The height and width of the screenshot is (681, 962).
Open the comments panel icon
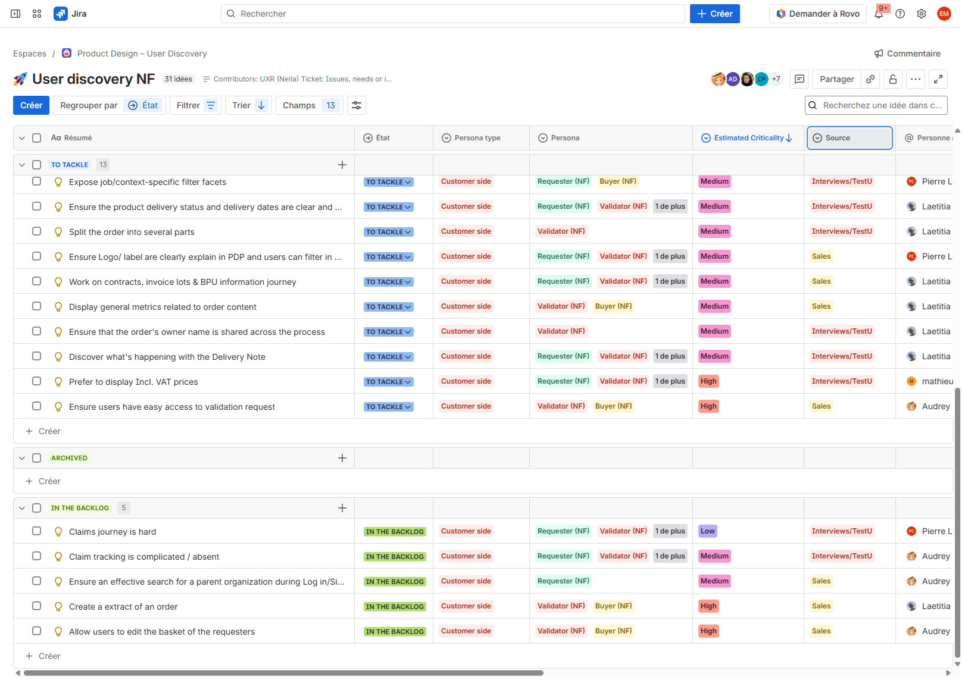pos(799,79)
